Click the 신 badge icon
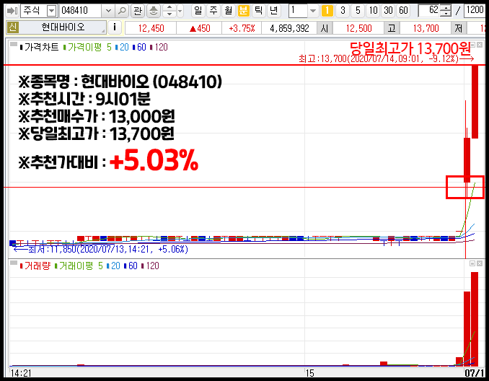The width and height of the screenshot is (489, 381). pos(12,27)
